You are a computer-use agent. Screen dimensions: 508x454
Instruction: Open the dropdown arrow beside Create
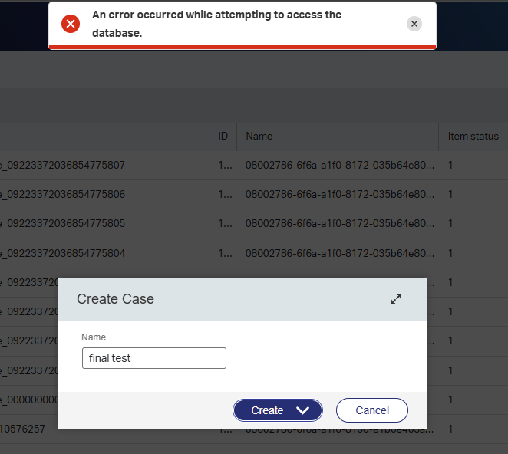(305, 410)
